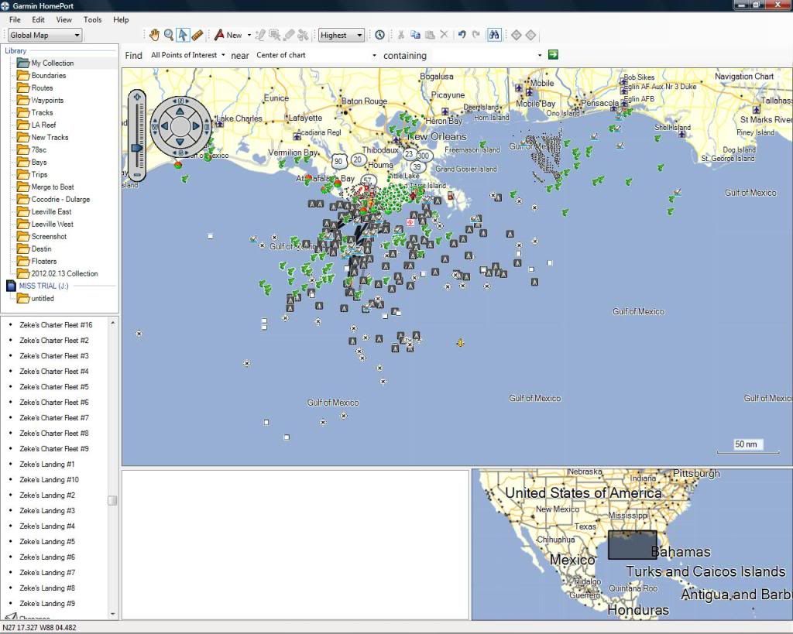793x634 pixels.
Task: Click the waypoint list scrollbar thumb
Action: [112, 501]
